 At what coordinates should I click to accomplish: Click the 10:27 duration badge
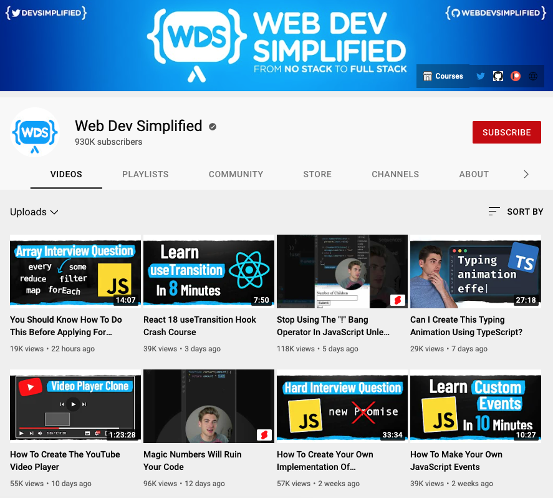(x=526, y=435)
